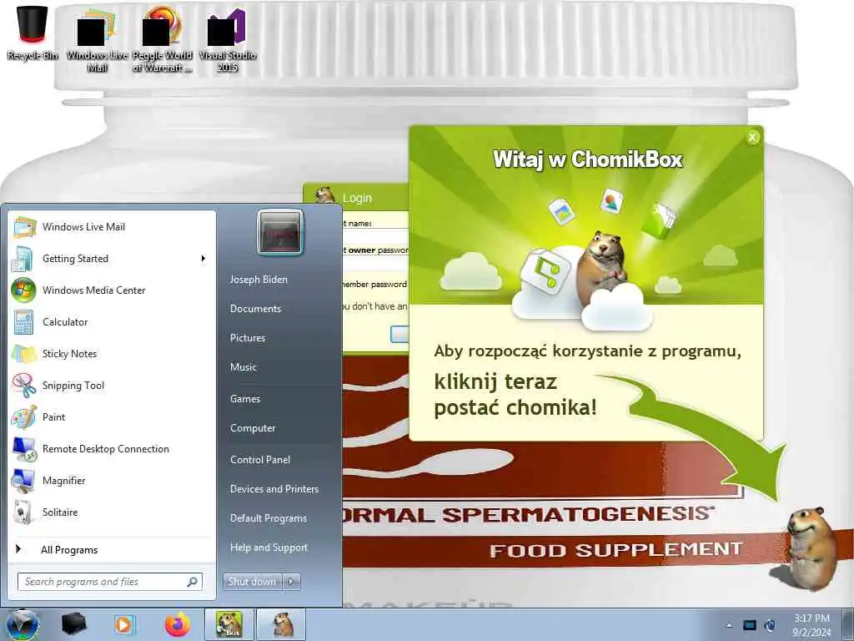Viewport: 854px width, 641px height.
Task: Click the Shut down button
Action: [x=252, y=582]
